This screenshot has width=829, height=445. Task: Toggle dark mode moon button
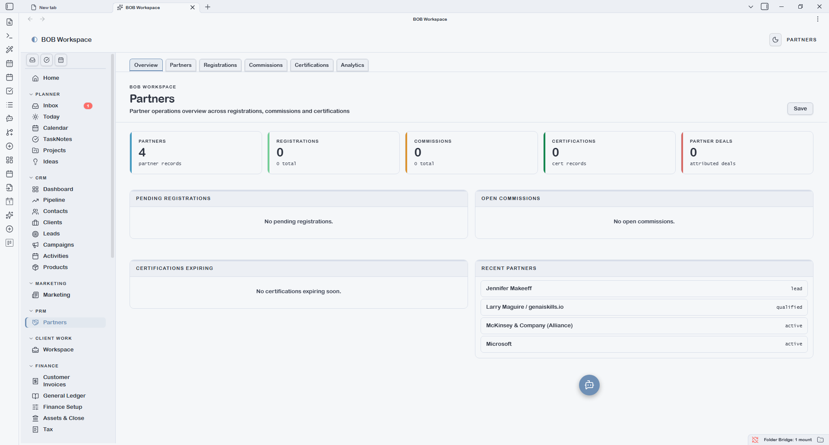[x=775, y=40]
